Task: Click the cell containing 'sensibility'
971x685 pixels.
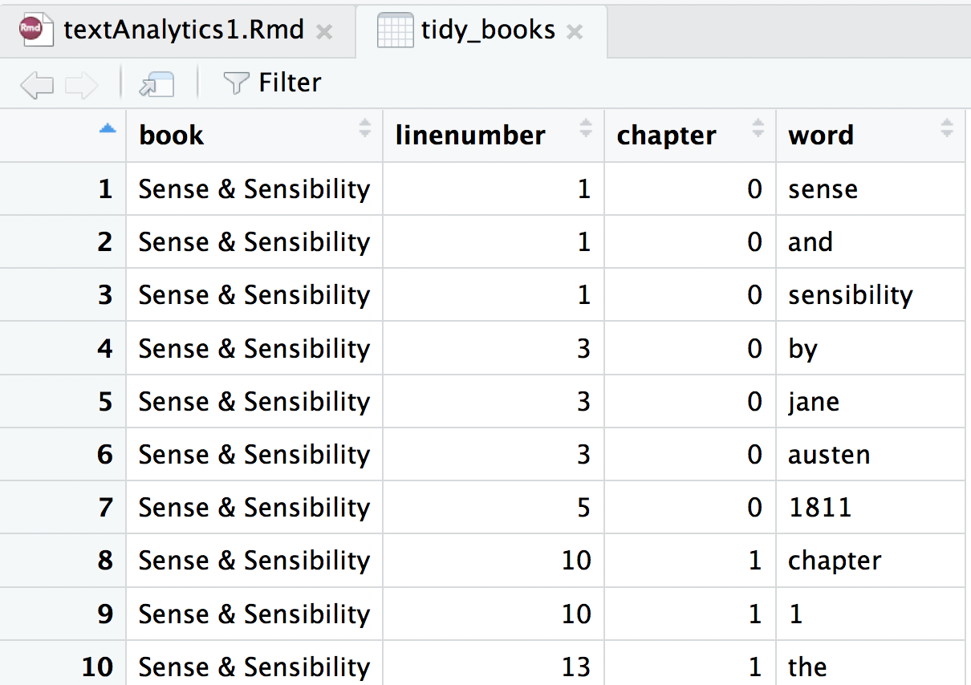Action: [x=850, y=295]
